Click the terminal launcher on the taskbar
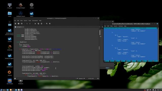 coord(13,90)
